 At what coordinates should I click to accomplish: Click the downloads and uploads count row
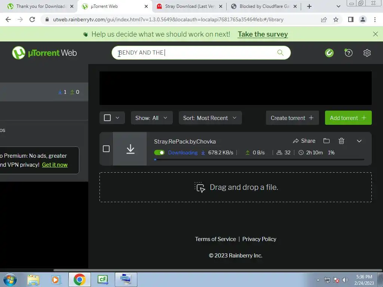click(44, 92)
